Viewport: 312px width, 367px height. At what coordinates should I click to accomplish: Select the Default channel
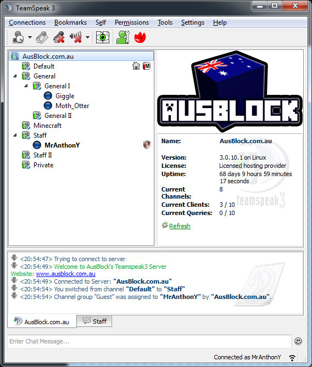click(x=44, y=66)
